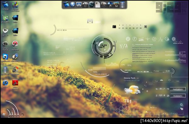Select date 18 in the week calendar
Image resolution: width=189 pixels, height=124 pixels.
tap(140, 28)
